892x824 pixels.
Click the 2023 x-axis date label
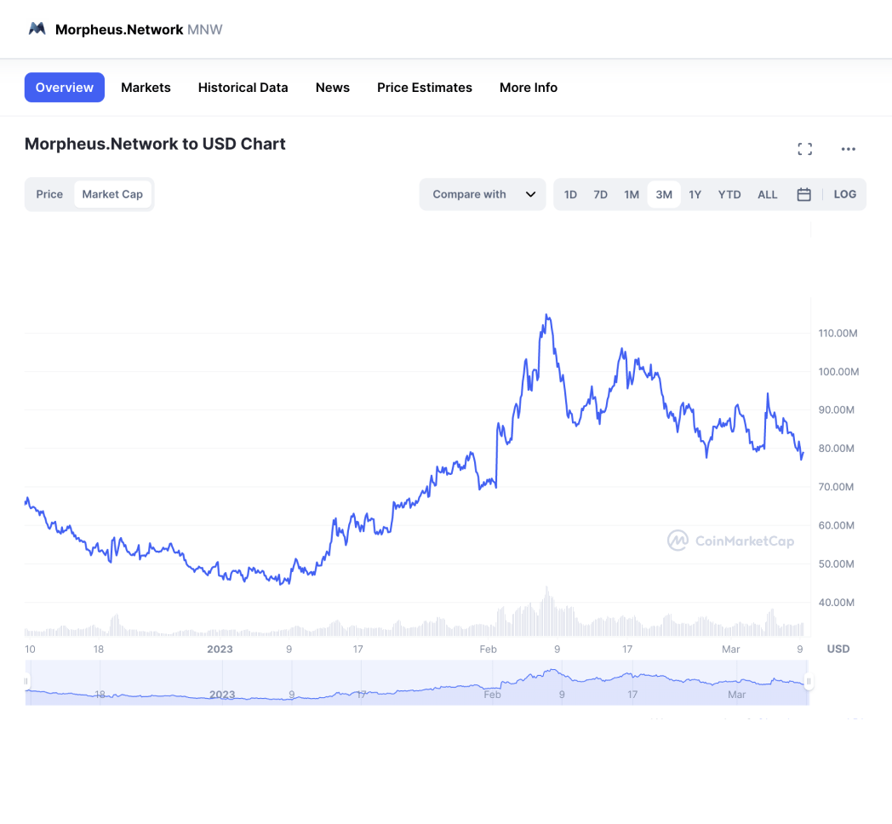(x=220, y=649)
